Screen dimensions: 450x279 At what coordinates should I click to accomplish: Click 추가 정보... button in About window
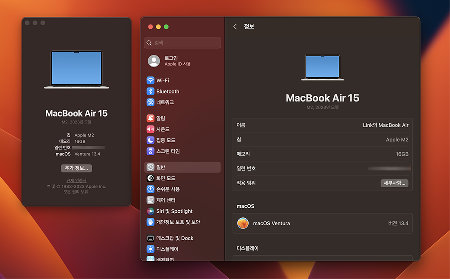point(76,168)
